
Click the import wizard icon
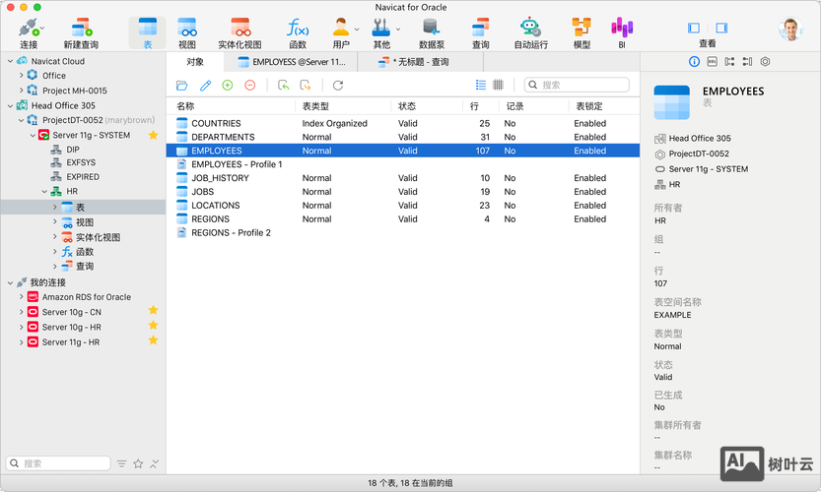pyautogui.click(x=283, y=86)
